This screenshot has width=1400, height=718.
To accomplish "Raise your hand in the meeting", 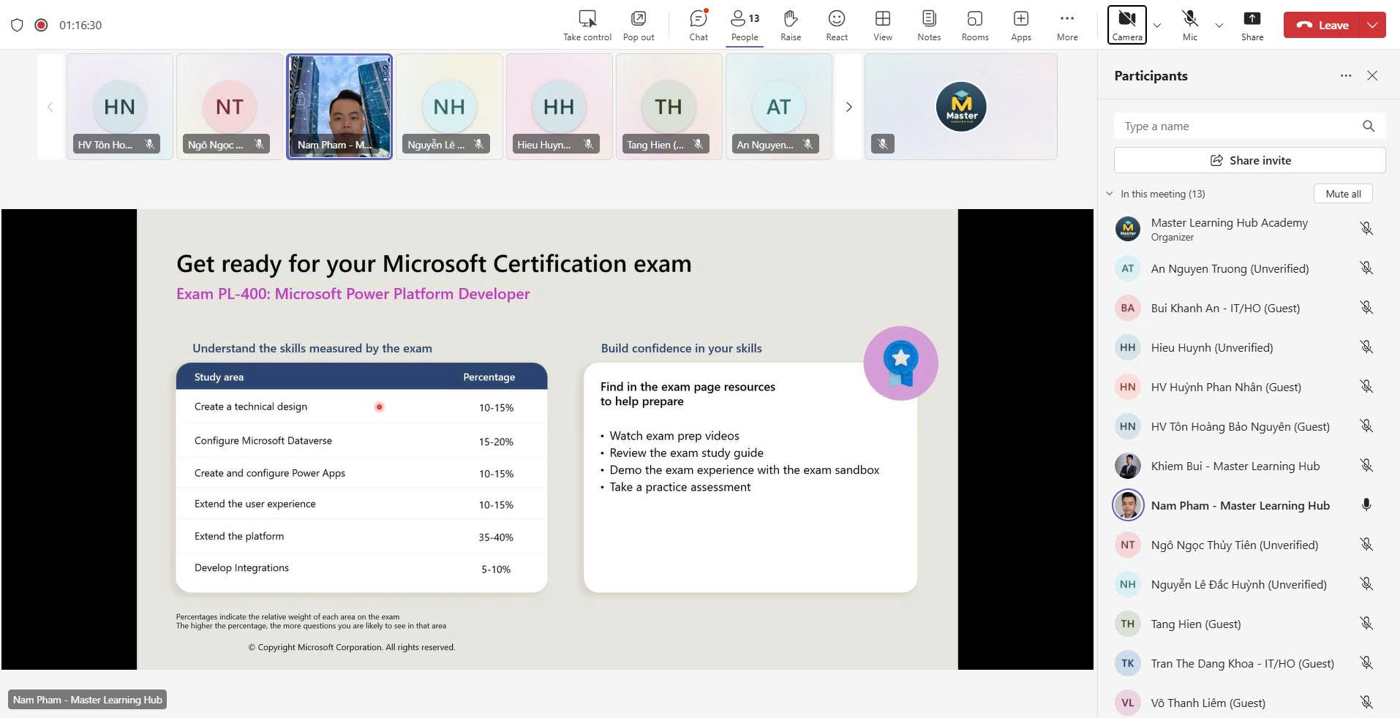I will coord(790,25).
